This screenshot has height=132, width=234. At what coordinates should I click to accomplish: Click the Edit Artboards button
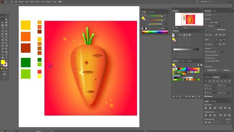click(221, 30)
